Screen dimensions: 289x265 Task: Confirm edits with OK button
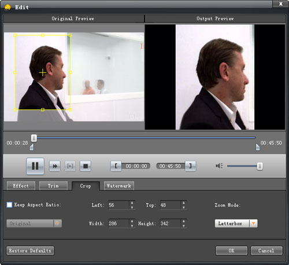pyautogui.click(x=231, y=251)
